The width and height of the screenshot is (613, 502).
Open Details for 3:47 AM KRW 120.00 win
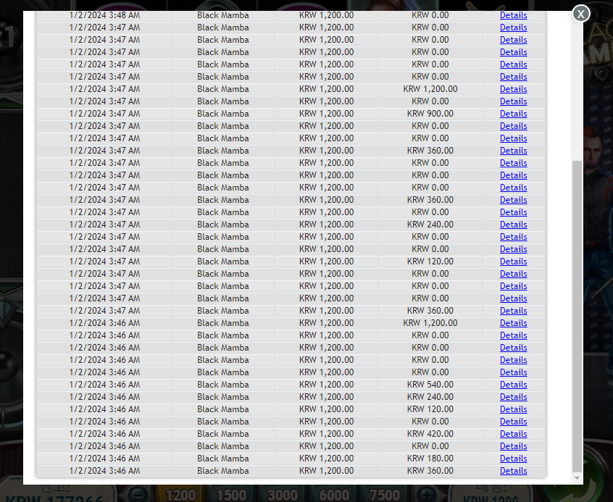(513, 262)
